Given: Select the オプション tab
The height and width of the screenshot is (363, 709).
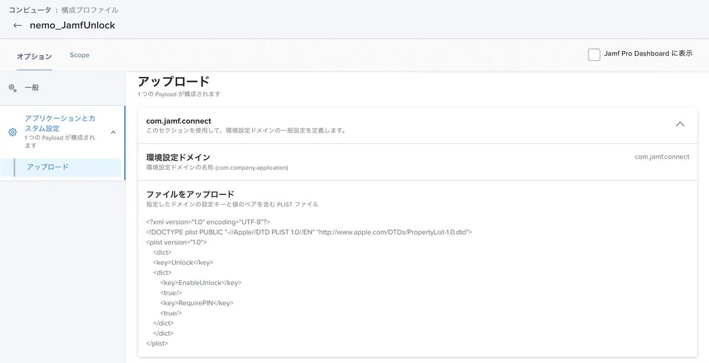Looking at the screenshot, I should click(34, 56).
